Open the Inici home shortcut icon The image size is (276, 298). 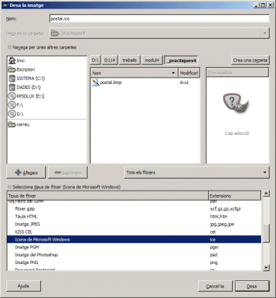point(12,61)
